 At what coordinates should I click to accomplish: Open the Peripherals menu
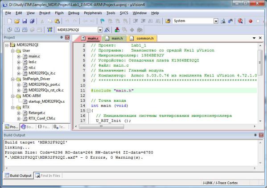tap(93, 13)
